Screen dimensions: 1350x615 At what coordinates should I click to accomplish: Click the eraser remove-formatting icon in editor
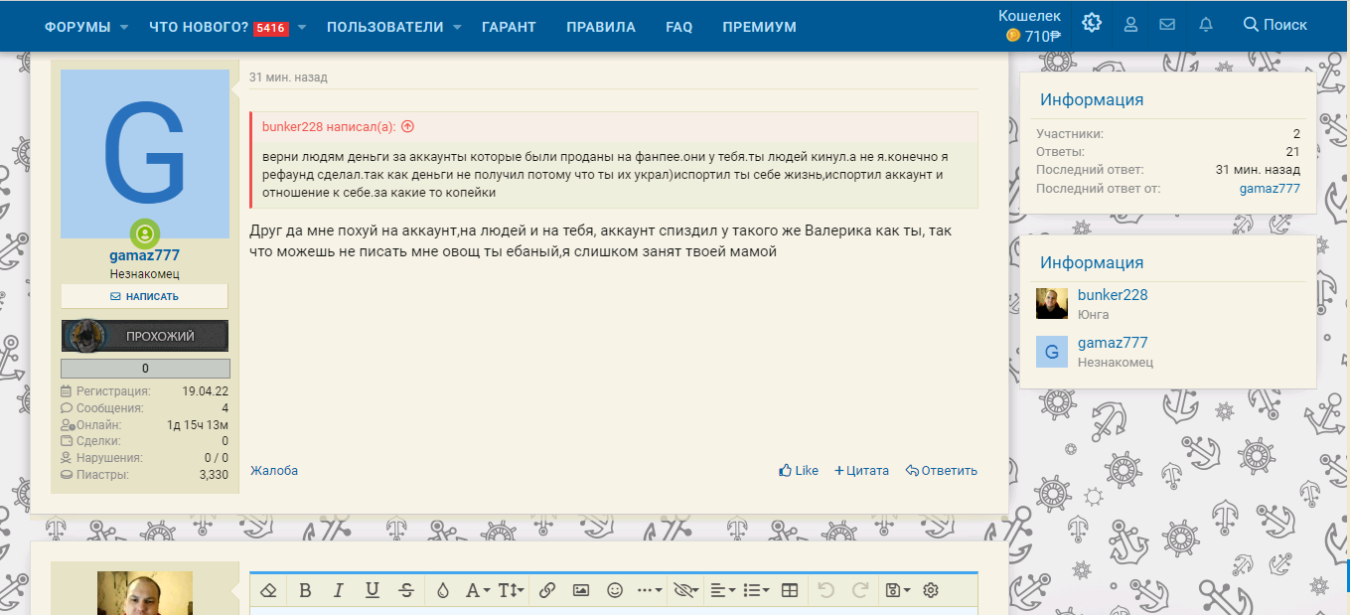(x=268, y=590)
